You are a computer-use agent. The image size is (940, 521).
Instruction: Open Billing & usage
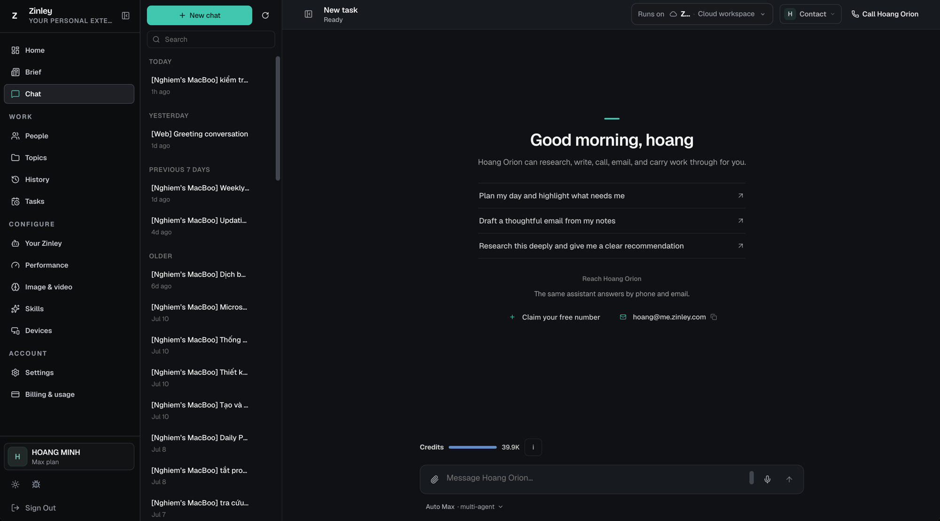(x=69, y=395)
